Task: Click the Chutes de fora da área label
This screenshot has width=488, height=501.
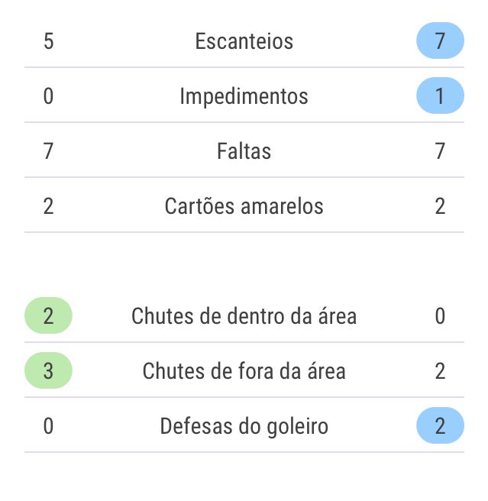Action: coord(244,371)
